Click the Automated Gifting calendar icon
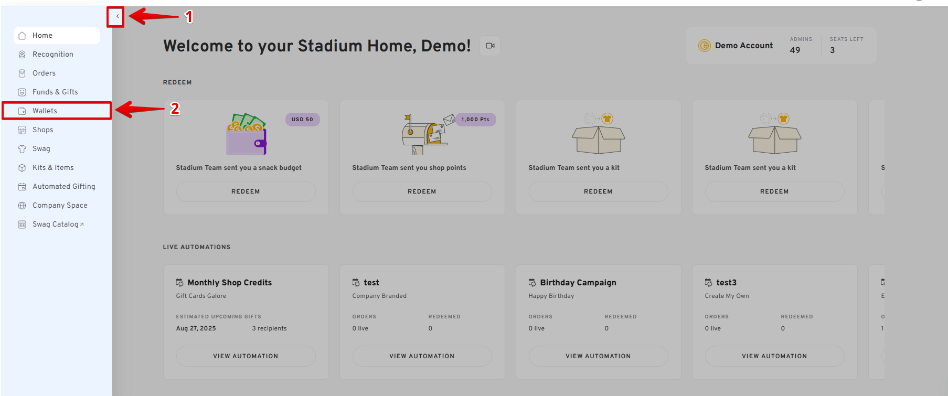This screenshot has width=948, height=396. coord(22,187)
